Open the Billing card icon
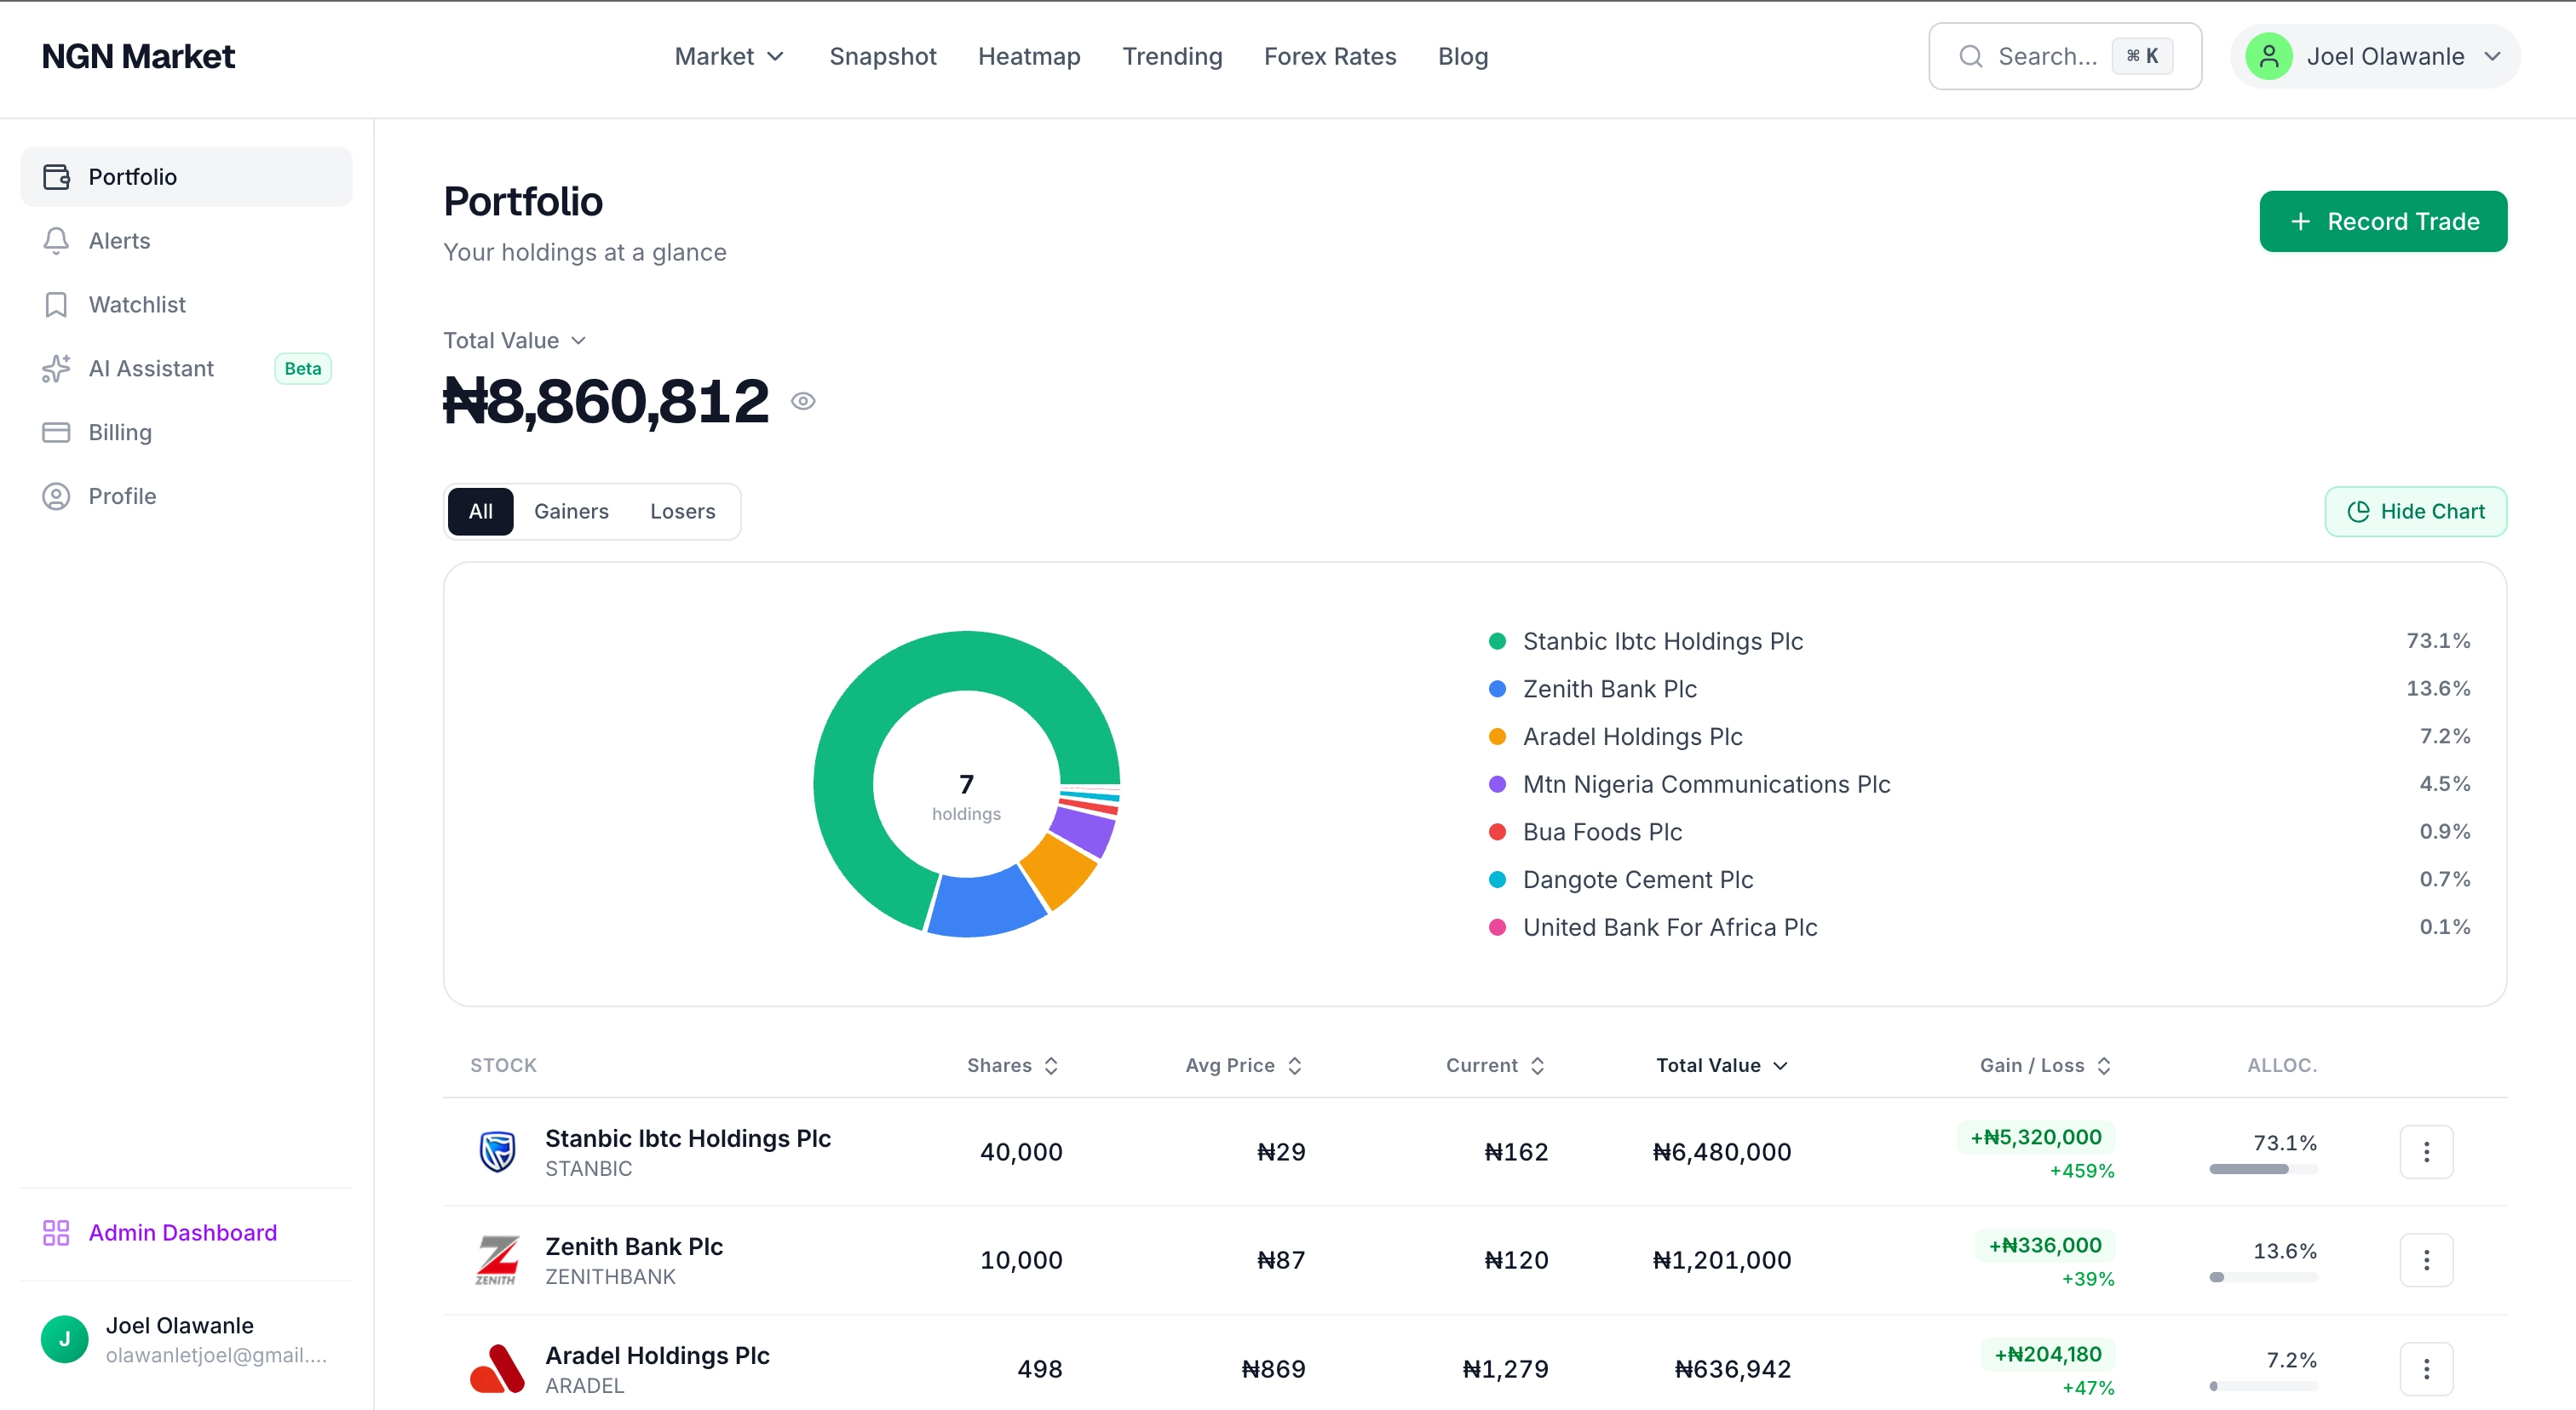 click(56, 432)
